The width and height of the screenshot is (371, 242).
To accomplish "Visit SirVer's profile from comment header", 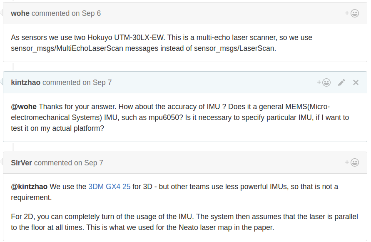I will [21, 163].
